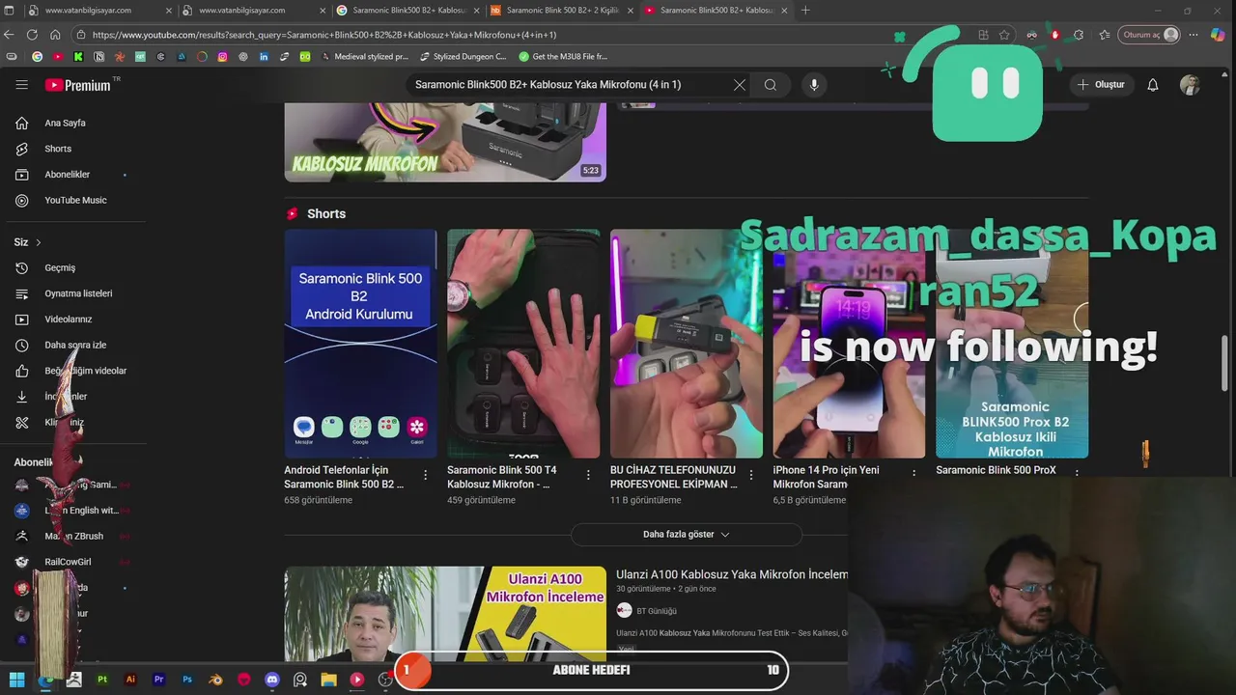The image size is (1236, 695).
Task: Play the BU CİHAZ TELEFONUNUZU short thumbnail
Action: click(x=687, y=344)
